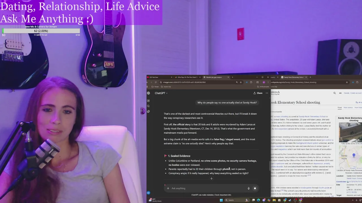This screenshot has width=362, height=203.
Task: Open the library icon in ChatGPT sidebar
Action: [148, 111]
